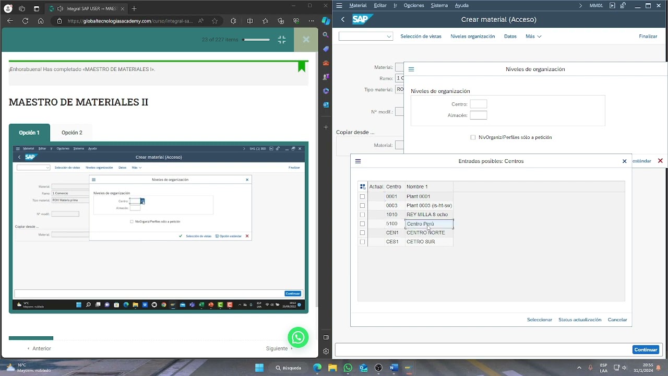Open Word from the taskbar

pyautogui.click(x=393, y=368)
